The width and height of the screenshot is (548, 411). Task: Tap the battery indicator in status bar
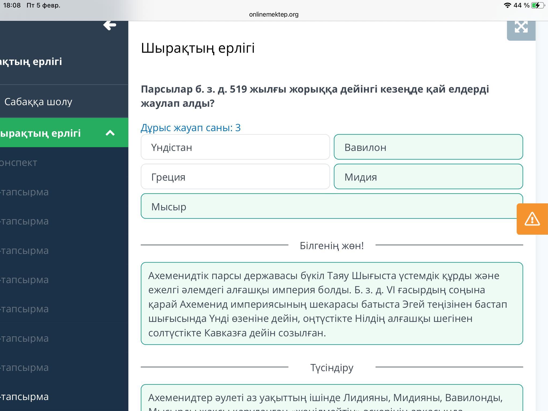pos(537,5)
